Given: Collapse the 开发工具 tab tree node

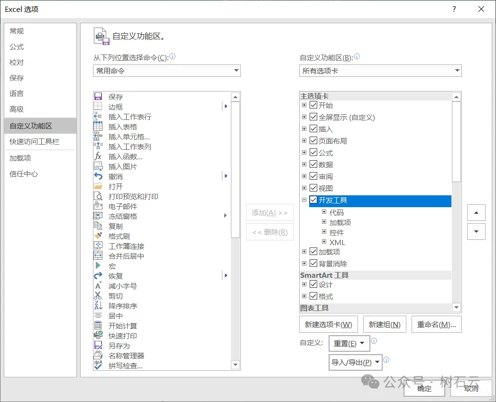Looking at the screenshot, I should point(303,200).
